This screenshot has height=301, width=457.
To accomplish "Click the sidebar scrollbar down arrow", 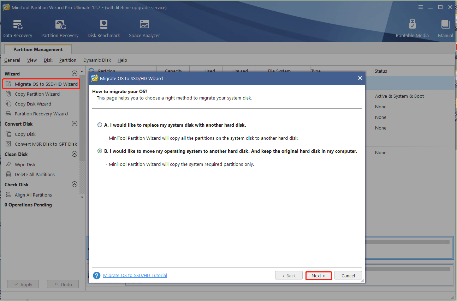I will pos(82,197).
